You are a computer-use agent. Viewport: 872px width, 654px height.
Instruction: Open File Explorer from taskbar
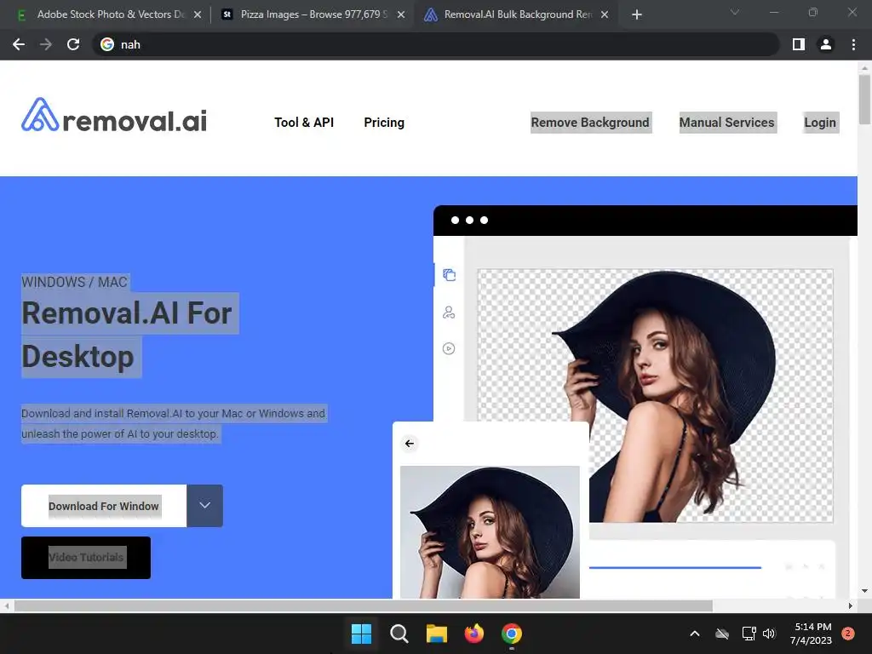pyautogui.click(x=437, y=634)
